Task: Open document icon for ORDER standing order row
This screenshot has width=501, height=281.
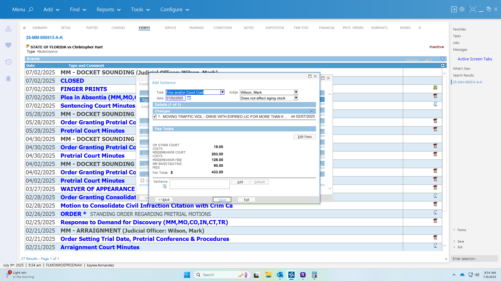Action: [435, 213]
